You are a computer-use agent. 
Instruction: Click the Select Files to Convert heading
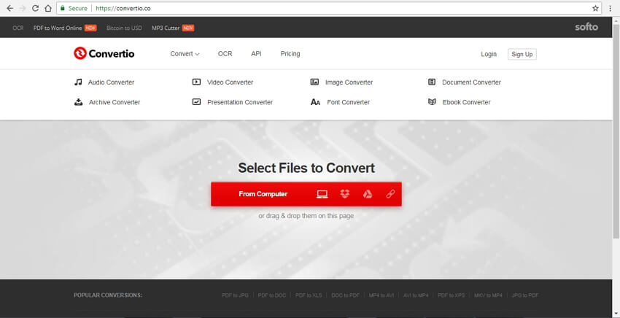coord(306,168)
